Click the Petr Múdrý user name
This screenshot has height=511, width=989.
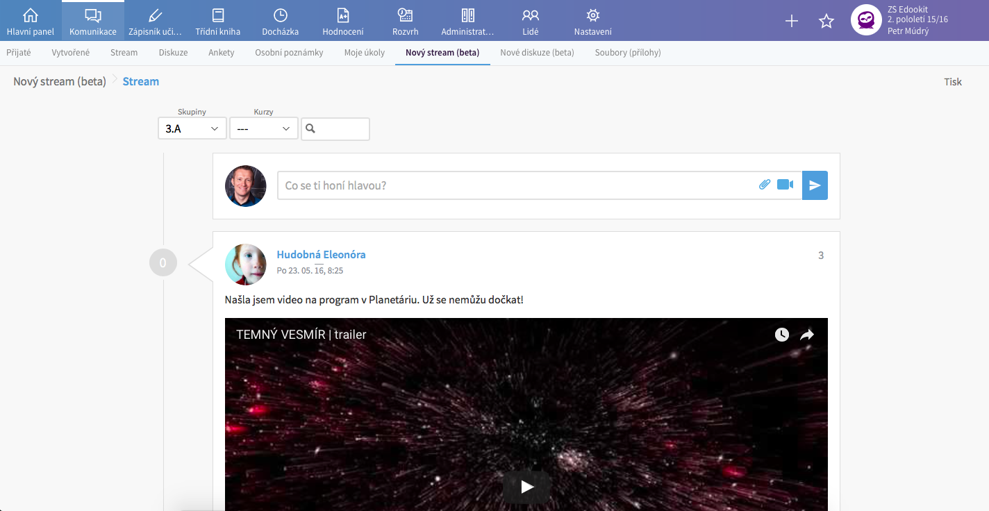tap(908, 31)
